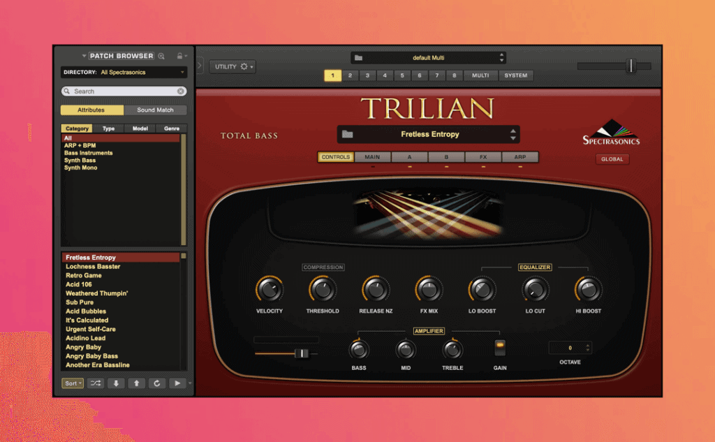Switch browser to Attributes mode
Image resolution: width=715 pixels, height=442 pixels.
coord(91,110)
